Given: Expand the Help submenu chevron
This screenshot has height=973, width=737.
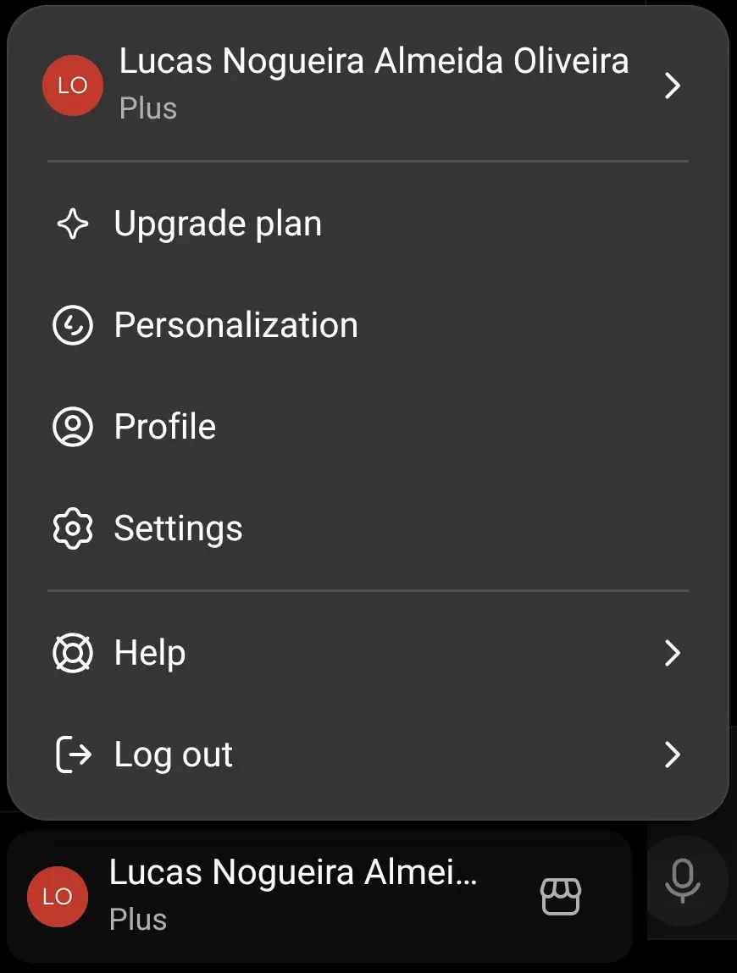Looking at the screenshot, I should 673,654.
